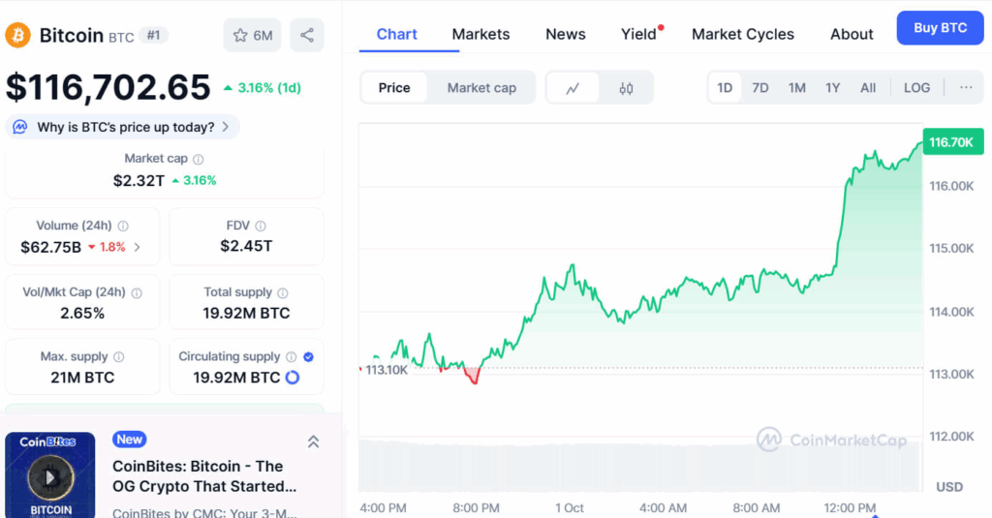Expand the Volume (24h) details arrow
The height and width of the screenshot is (518, 992).
[x=137, y=247]
